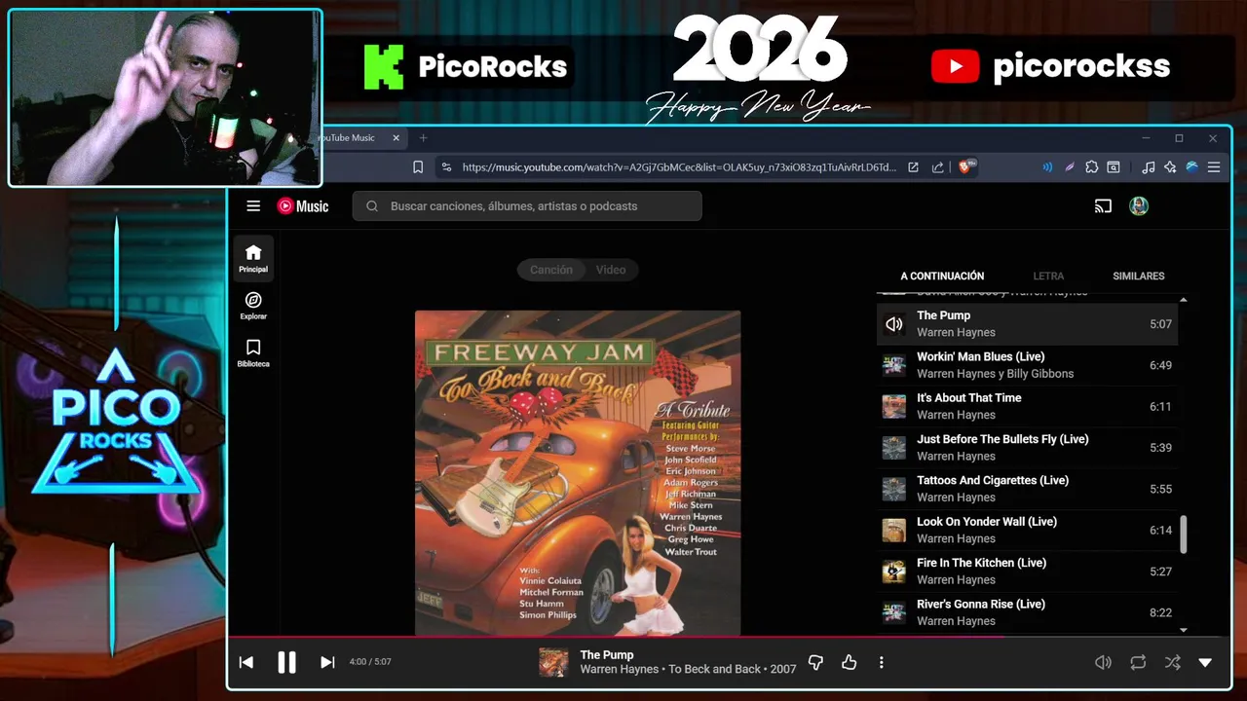Click the search magnifier icon

tap(372, 206)
